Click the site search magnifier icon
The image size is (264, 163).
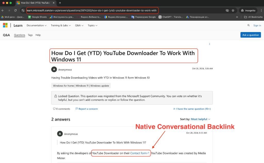[249, 25]
